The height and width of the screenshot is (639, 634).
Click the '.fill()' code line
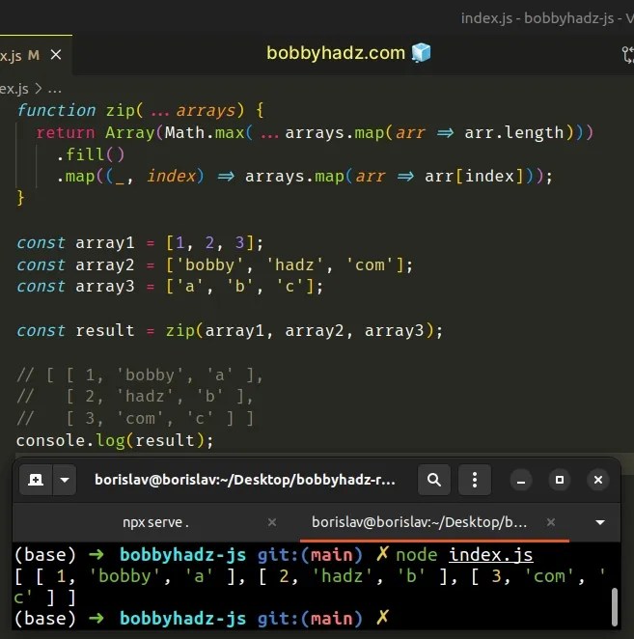91,154
